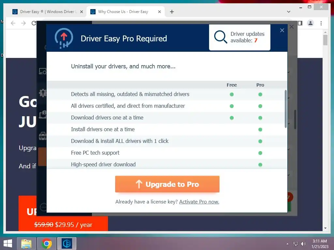
Task: Open the volume speaker tray icon
Action: coord(303,243)
